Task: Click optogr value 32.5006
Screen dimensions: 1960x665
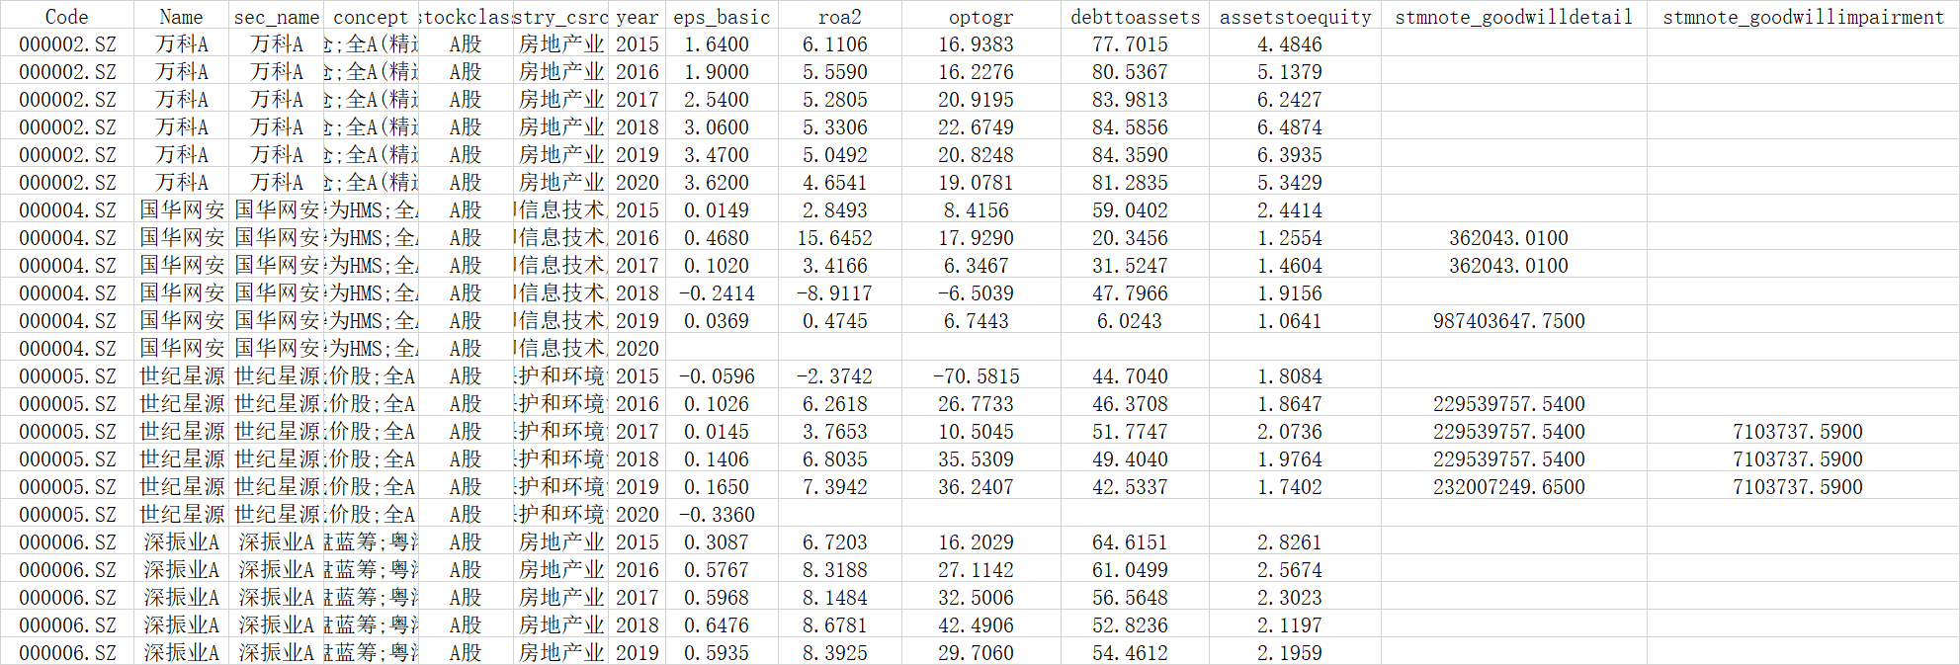Action: coord(976,598)
